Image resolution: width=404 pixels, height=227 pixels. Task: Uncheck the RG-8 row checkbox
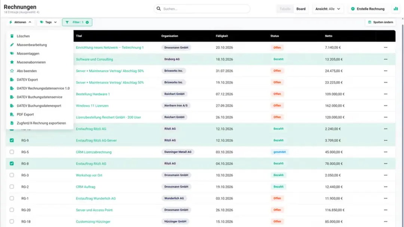pos(12,164)
